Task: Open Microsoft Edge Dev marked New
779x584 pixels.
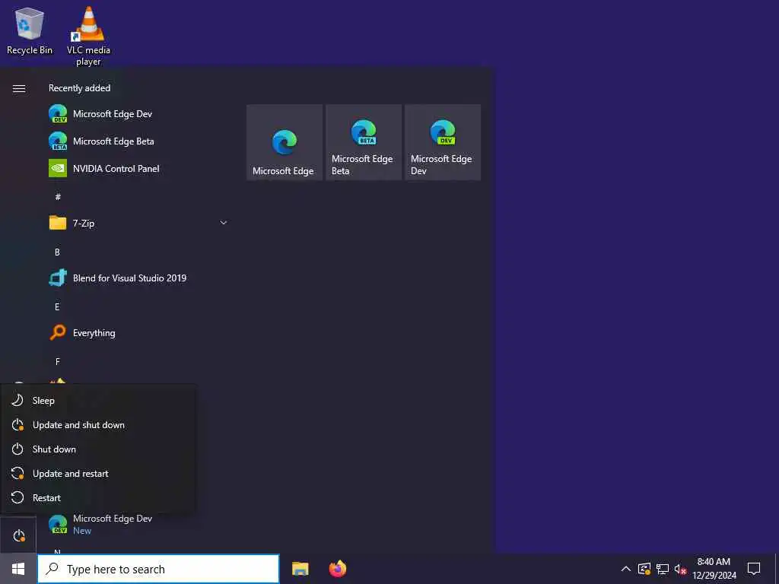Action: coord(139,525)
